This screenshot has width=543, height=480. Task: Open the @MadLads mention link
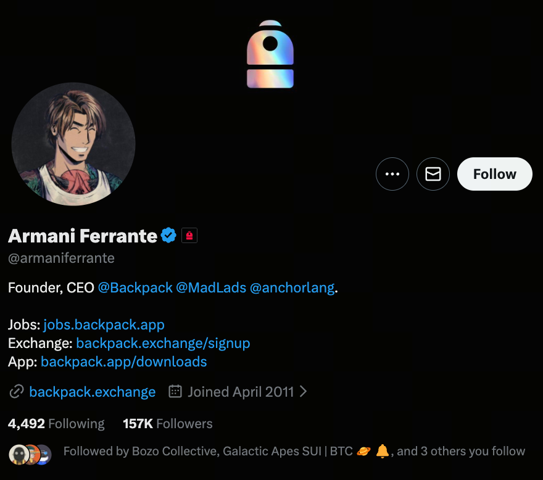point(211,288)
